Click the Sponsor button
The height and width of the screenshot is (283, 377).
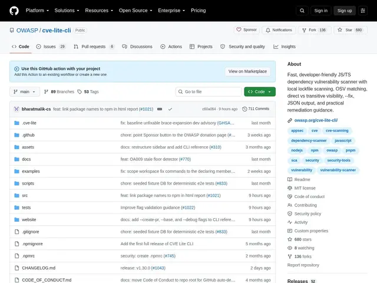coord(246,30)
